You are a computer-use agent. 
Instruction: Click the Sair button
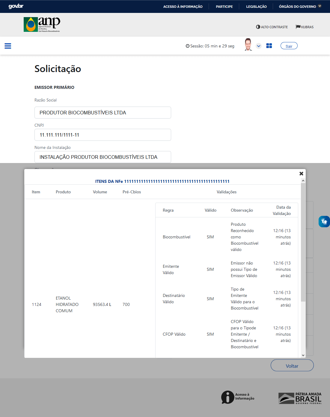click(x=289, y=46)
